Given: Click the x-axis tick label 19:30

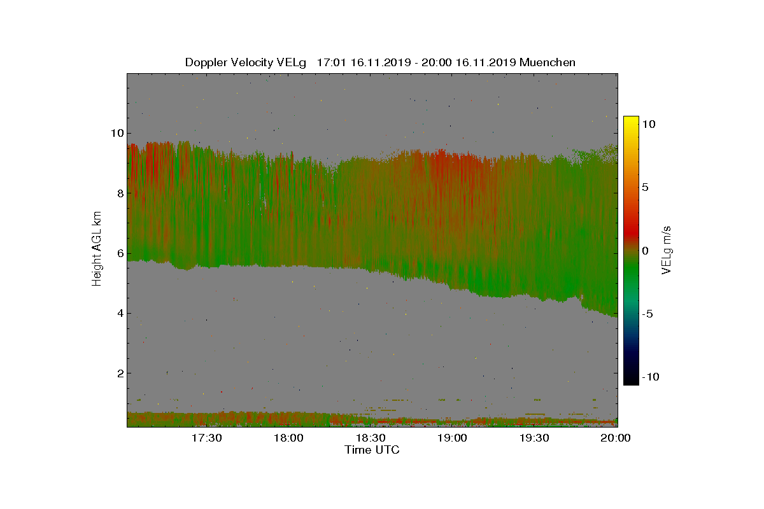Looking at the screenshot, I should pyautogui.click(x=535, y=438).
